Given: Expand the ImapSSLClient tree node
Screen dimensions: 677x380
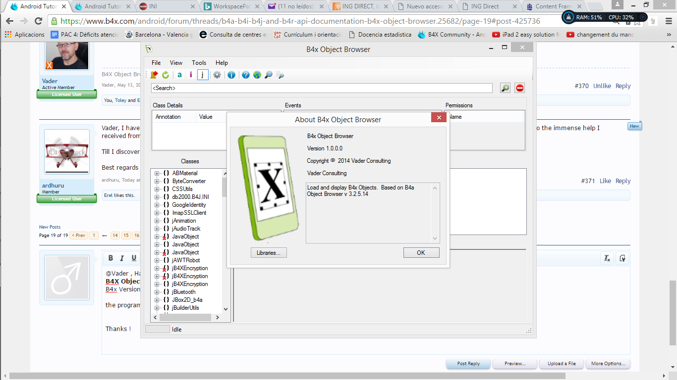Looking at the screenshot, I should (x=157, y=213).
